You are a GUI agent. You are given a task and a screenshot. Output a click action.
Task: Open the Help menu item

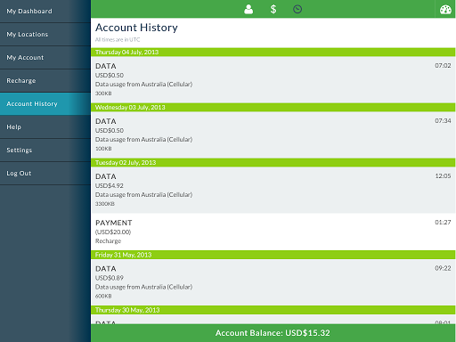click(x=45, y=127)
